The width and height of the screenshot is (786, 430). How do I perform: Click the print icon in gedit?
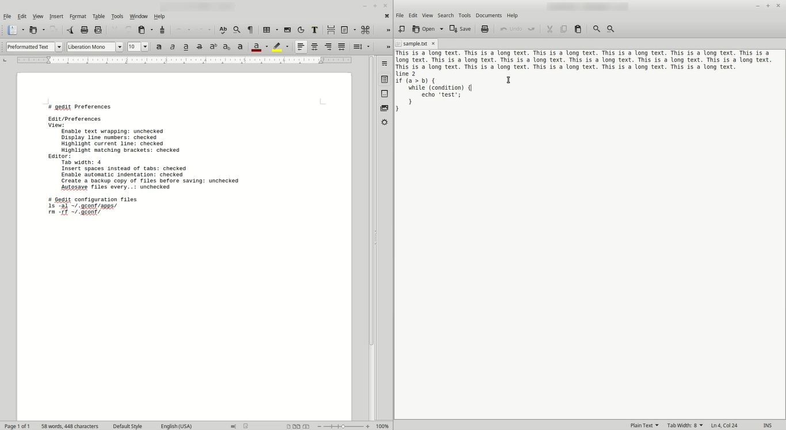(x=484, y=29)
